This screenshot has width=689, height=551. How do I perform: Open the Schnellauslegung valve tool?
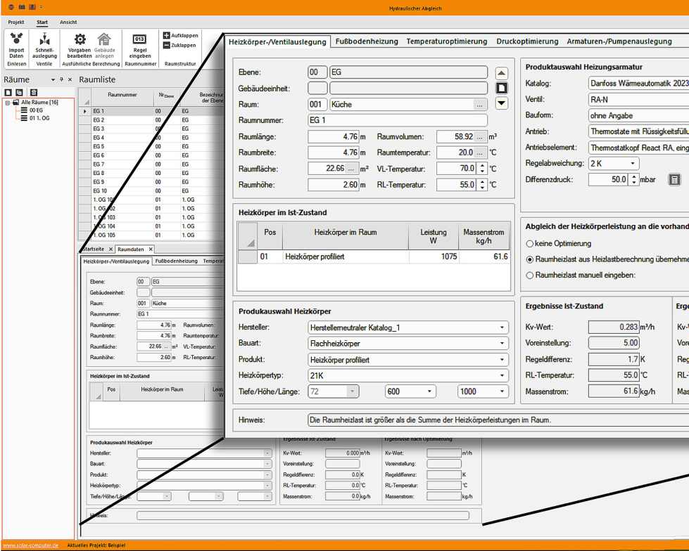point(44,39)
